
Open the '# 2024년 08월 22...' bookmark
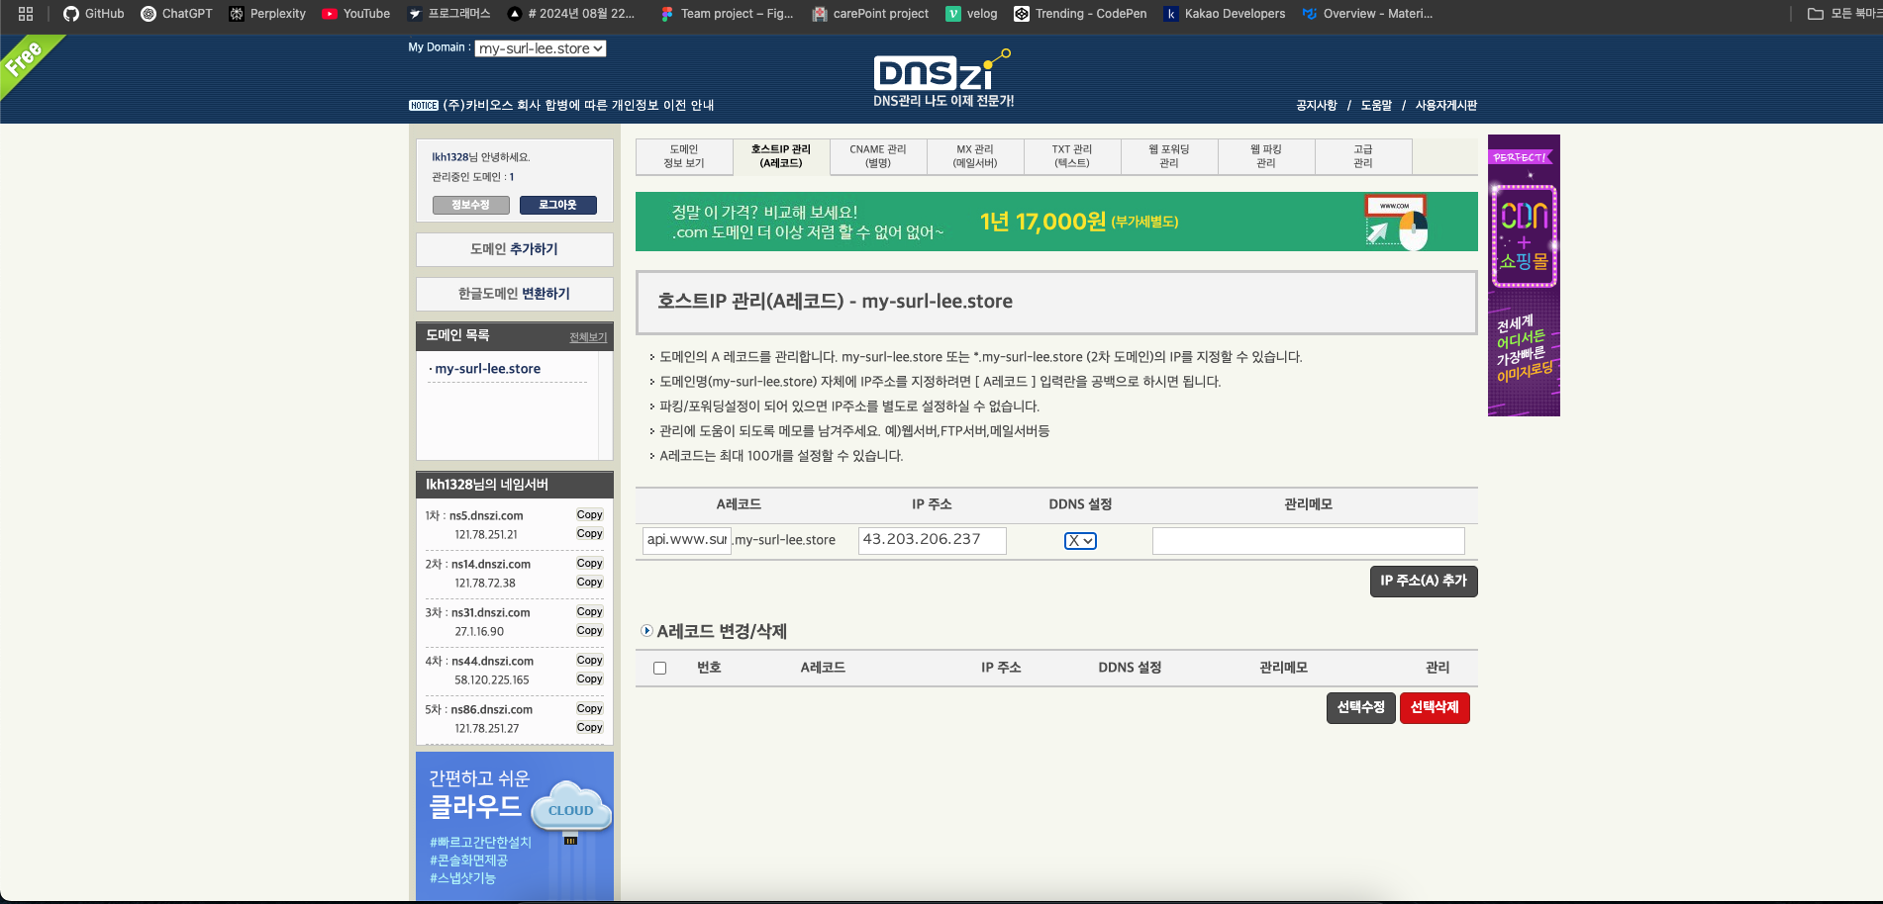point(571,14)
